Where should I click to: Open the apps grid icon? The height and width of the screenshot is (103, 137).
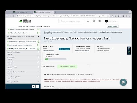coord(100,21)
